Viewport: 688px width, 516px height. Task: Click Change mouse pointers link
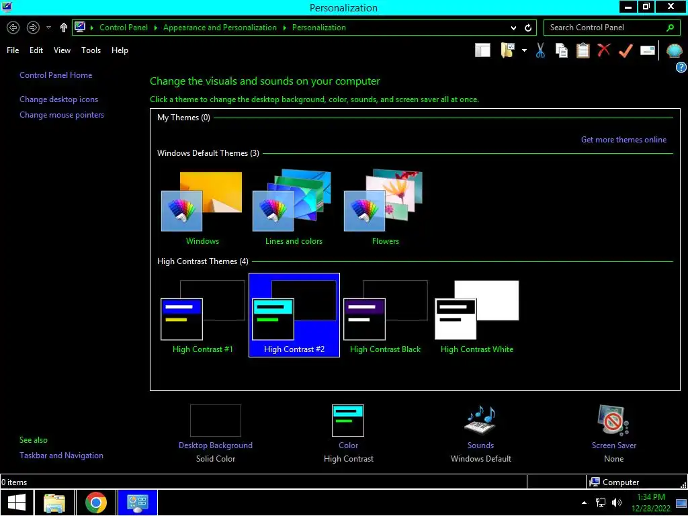coord(62,114)
